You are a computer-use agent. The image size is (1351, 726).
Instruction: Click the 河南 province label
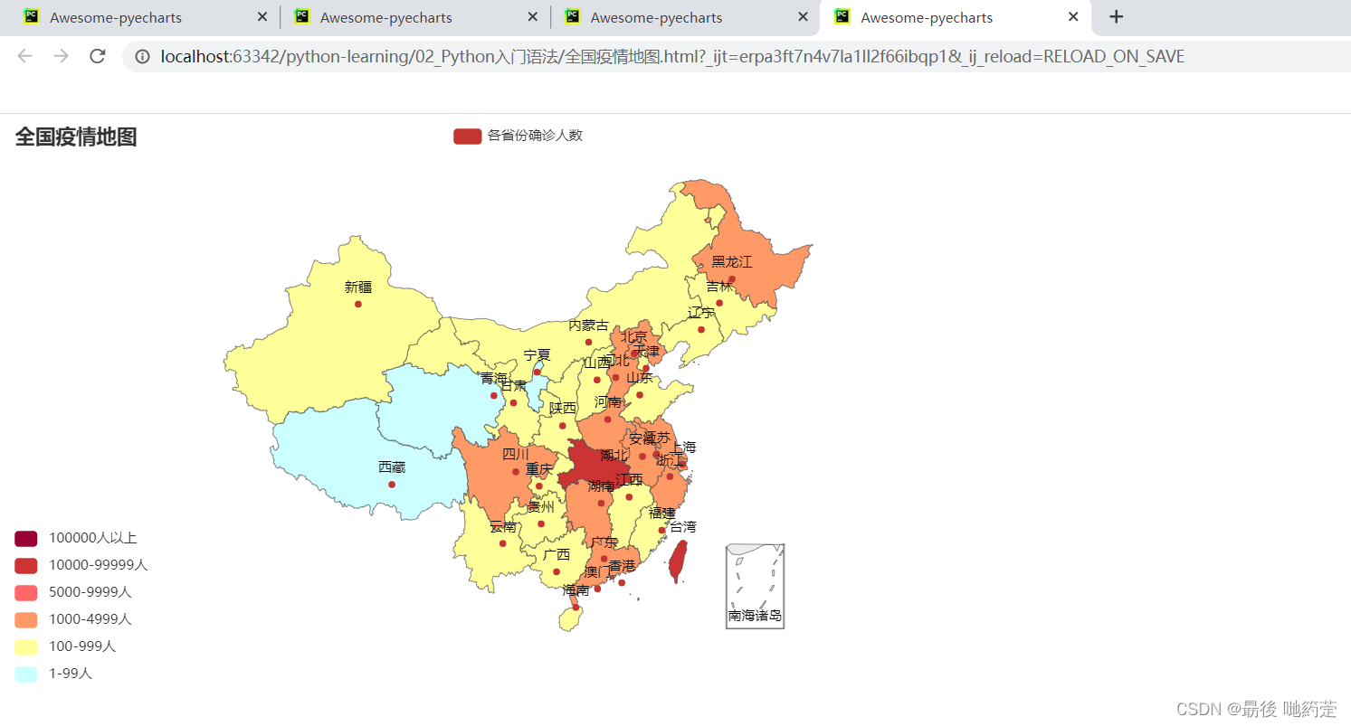click(x=608, y=402)
